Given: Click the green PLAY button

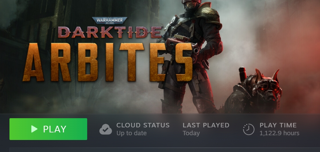Looking at the screenshot, I should pos(48,129).
